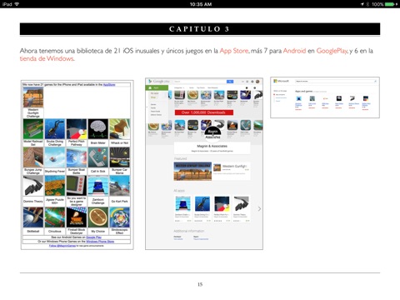Screen dimensions: 400x300
Task: Click the Google Play search field
Action: pyautogui.click(x=200, y=82)
